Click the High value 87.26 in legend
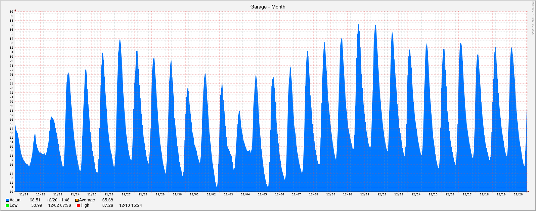536x211 pixels. pyautogui.click(x=107, y=206)
